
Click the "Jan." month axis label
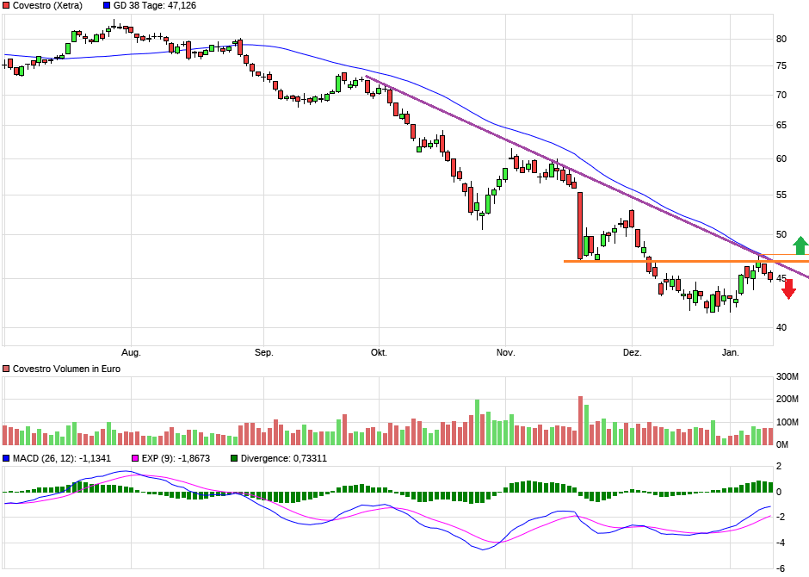pos(730,353)
